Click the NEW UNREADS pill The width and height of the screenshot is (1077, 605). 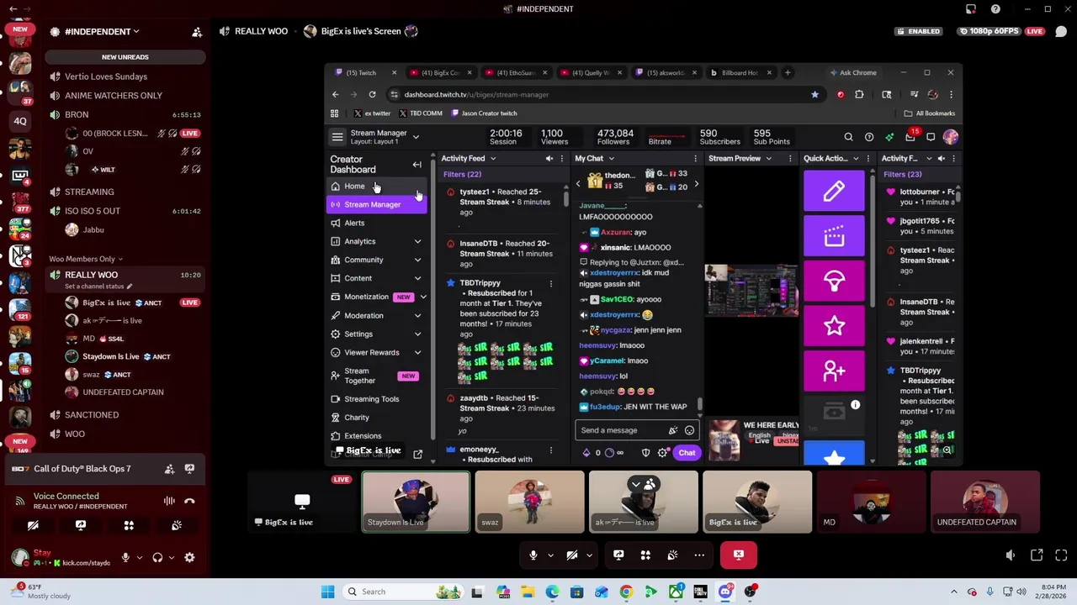125,57
